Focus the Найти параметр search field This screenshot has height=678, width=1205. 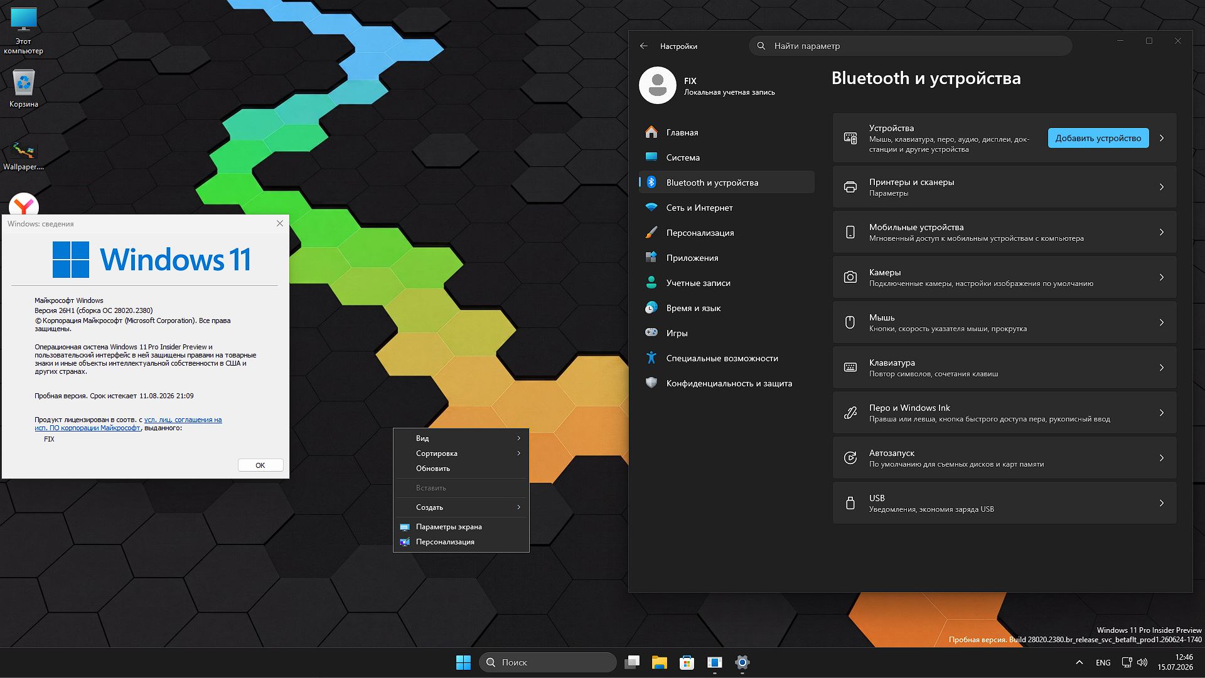[x=910, y=46]
